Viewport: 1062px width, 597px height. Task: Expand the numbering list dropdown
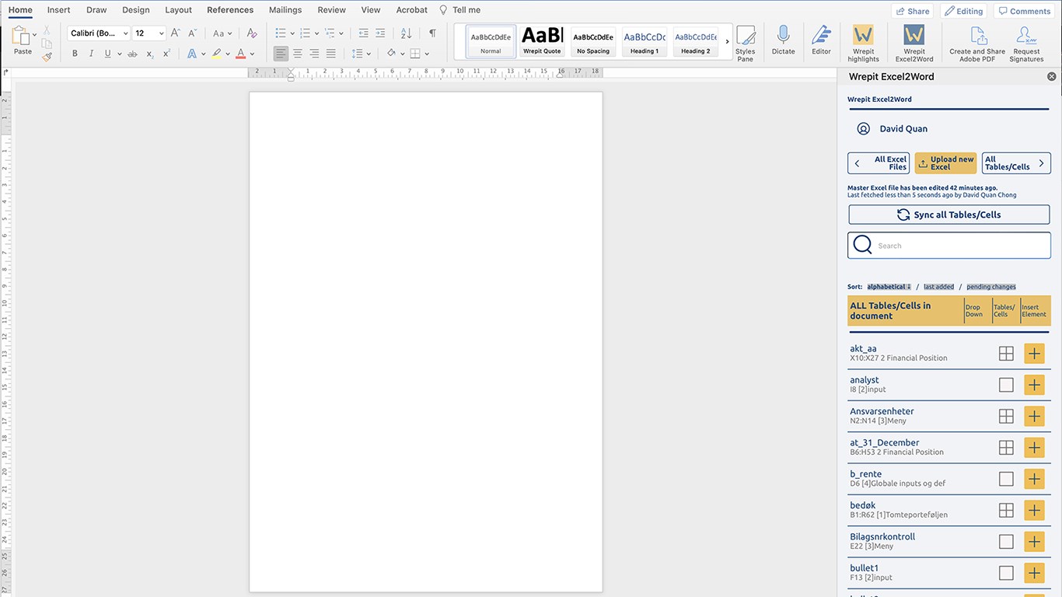[x=316, y=33]
